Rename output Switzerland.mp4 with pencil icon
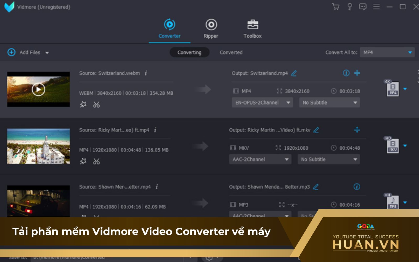 tap(294, 73)
